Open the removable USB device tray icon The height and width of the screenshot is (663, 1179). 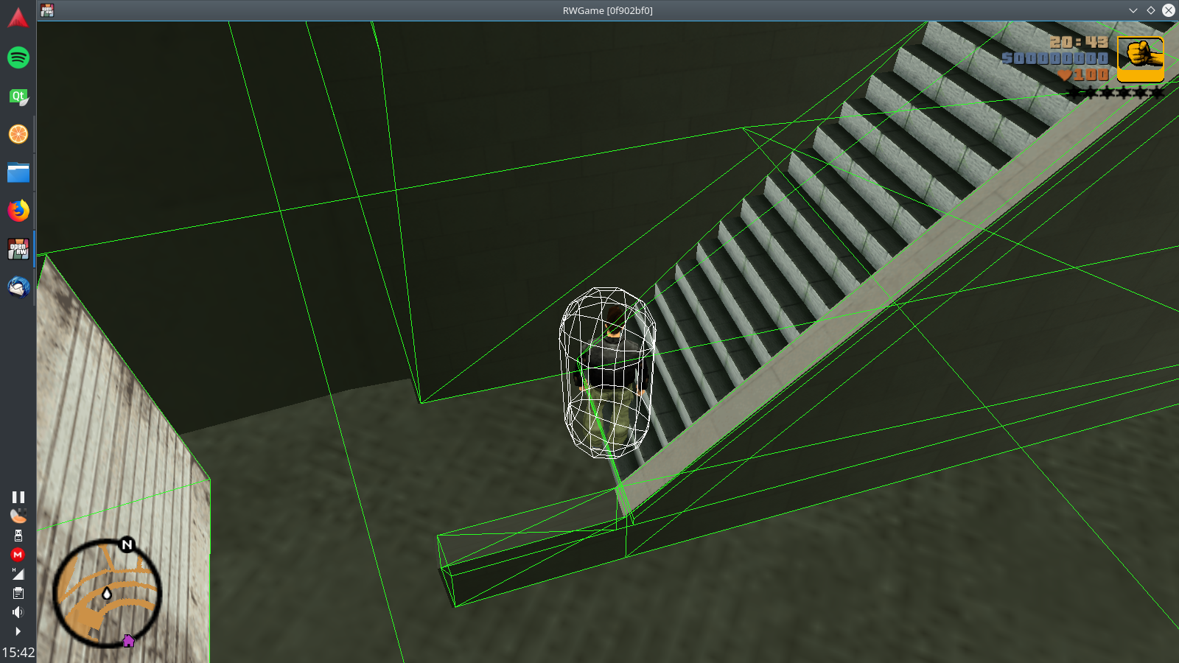(x=18, y=536)
